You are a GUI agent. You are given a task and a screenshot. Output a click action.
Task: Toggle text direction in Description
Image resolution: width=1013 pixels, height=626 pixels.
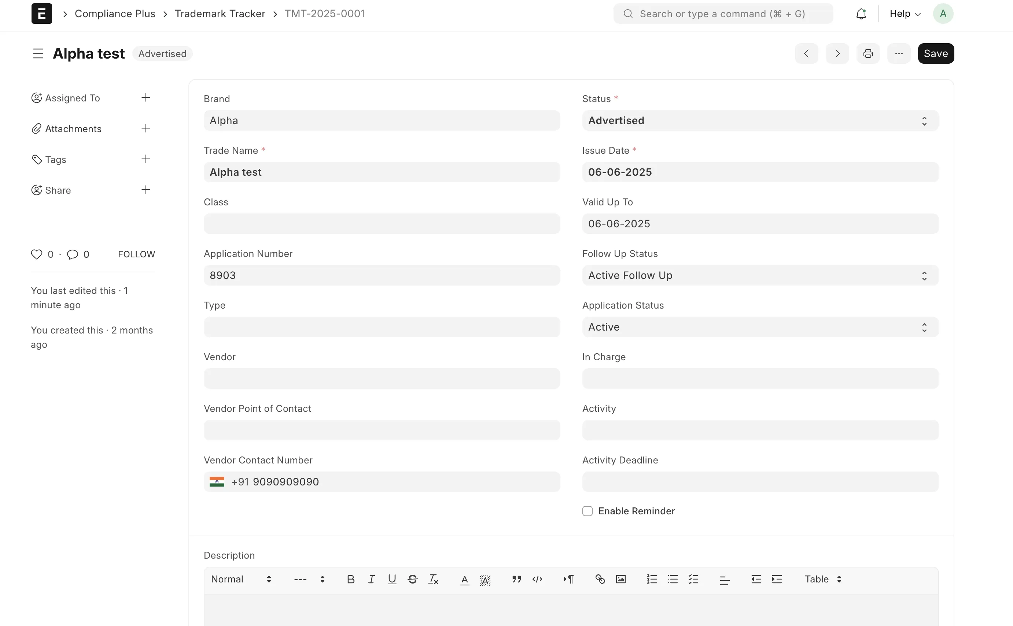tap(569, 579)
